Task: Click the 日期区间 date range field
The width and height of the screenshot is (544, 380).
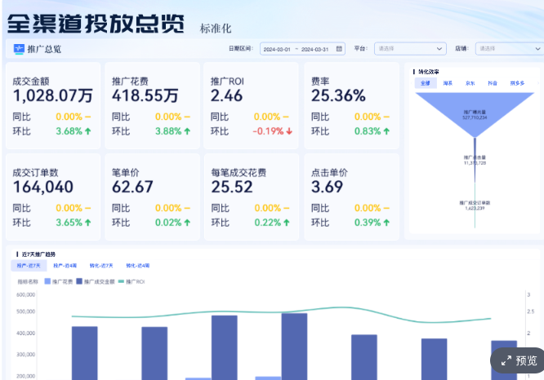Action: pos(302,49)
